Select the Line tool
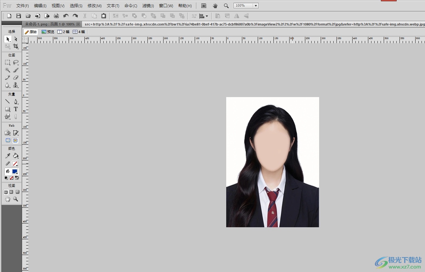This screenshot has width=425, height=272. pos(8,101)
